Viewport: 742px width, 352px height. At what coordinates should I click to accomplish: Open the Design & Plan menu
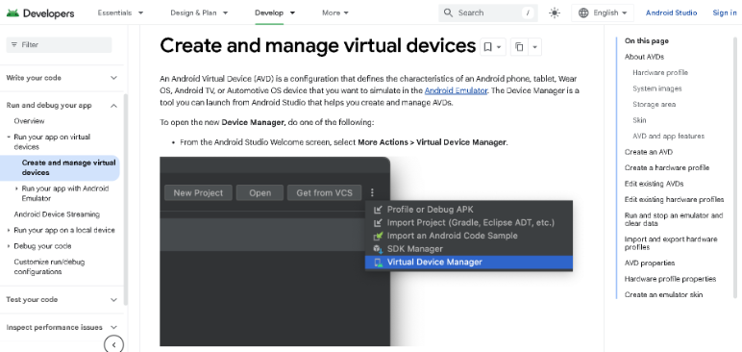(x=199, y=13)
